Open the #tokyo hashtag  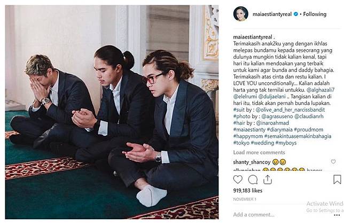point(241,143)
